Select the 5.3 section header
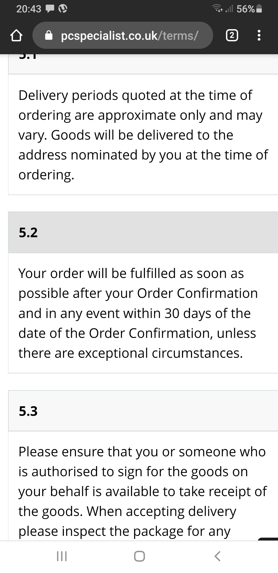The width and height of the screenshot is (278, 573). point(143,411)
